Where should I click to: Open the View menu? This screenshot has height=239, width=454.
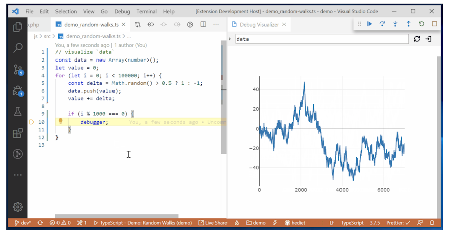(x=89, y=11)
